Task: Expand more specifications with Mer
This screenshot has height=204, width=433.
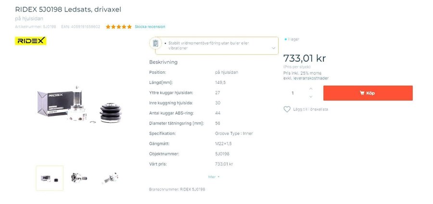Action: (214, 177)
